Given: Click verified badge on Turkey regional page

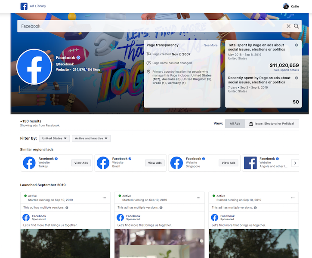Looking at the screenshot, I should [56, 159].
